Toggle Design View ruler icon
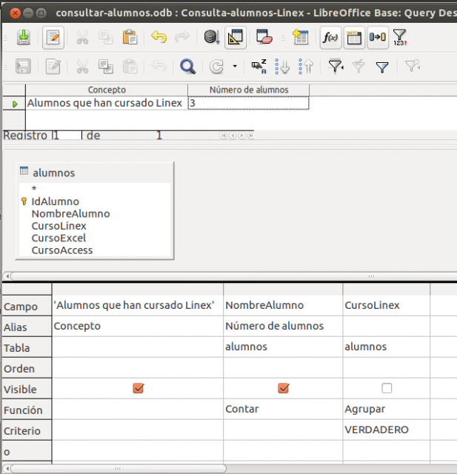457x474 pixels. (235, 38)
